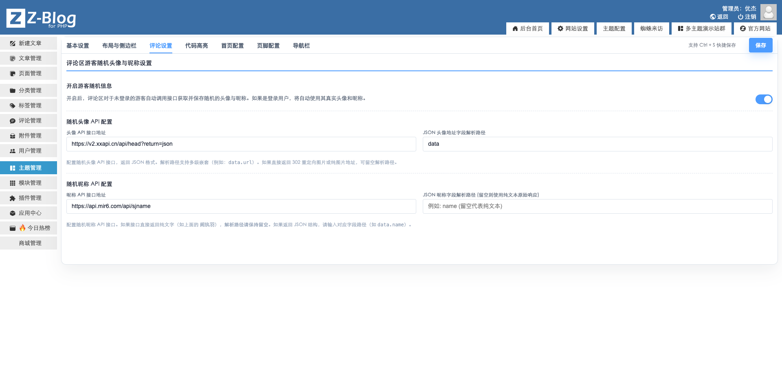Click the attachment management icon

(13, 136)
